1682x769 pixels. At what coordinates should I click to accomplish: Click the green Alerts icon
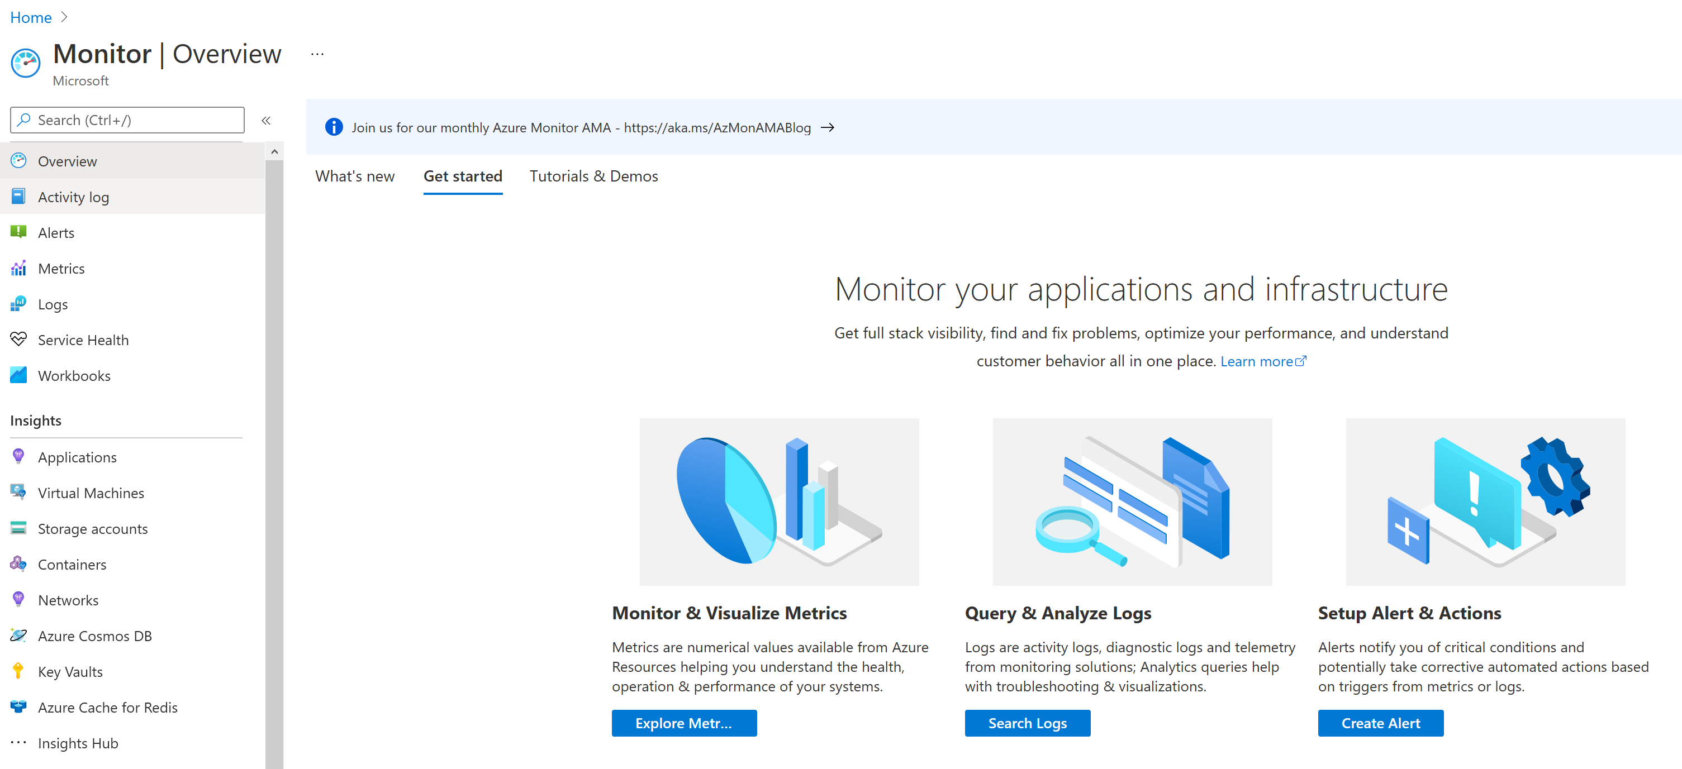[18, 232]
